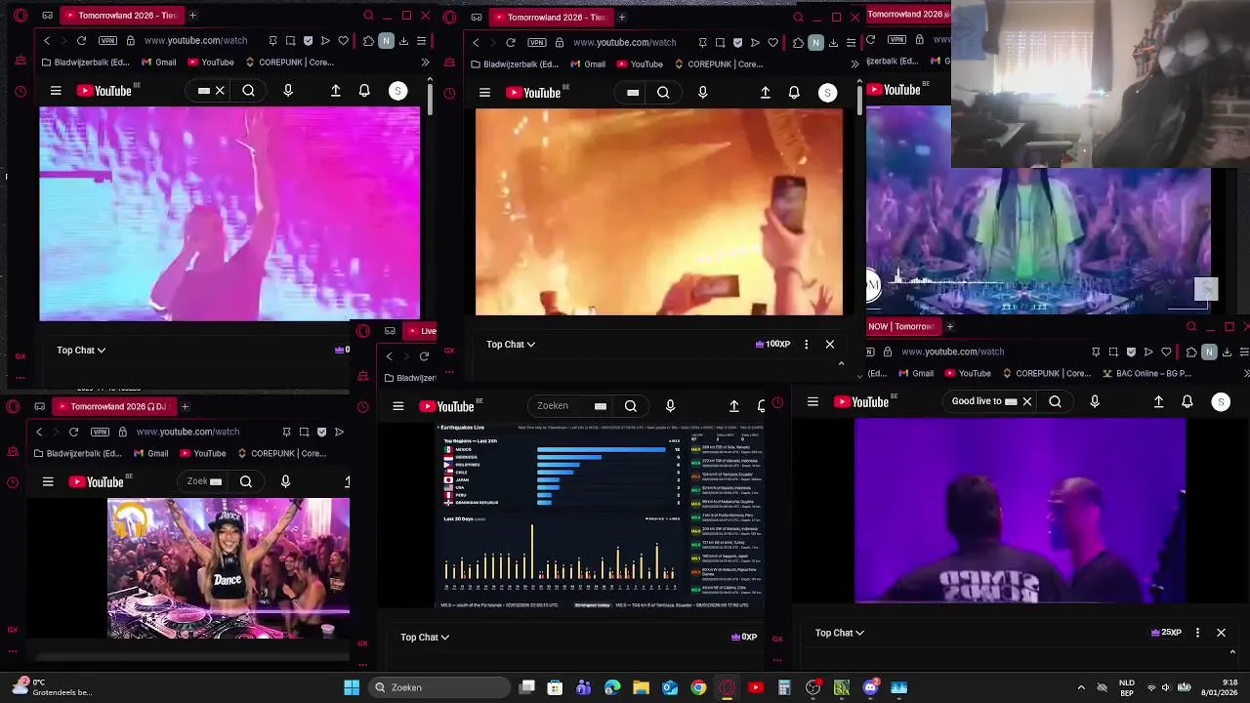Toggle VPN badge in the bottom-left window

click(x=100, y=432)
